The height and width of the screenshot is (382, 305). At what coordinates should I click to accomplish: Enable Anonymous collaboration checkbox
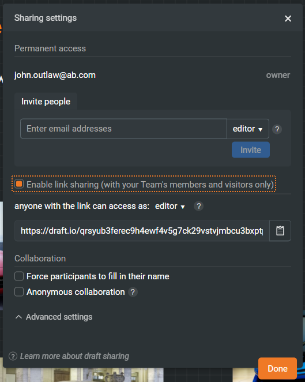(19, 292)
